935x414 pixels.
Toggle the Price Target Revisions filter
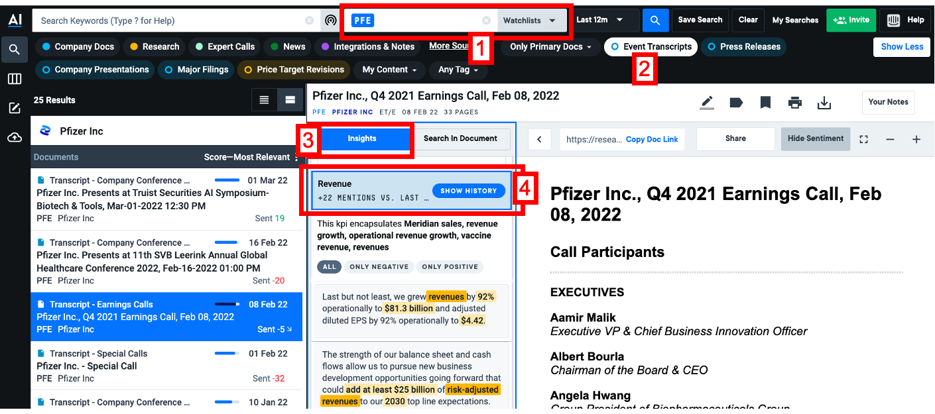(x=294, y=70)
